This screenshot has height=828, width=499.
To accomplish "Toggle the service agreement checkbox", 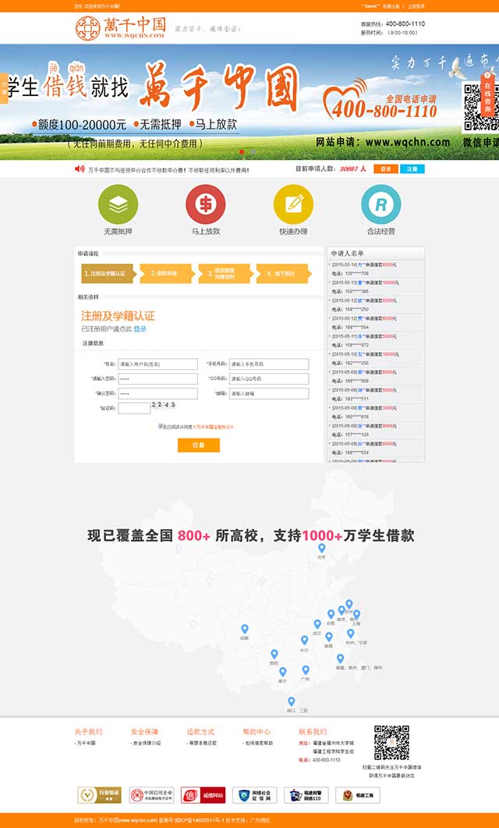I will (x=161, y=426).
